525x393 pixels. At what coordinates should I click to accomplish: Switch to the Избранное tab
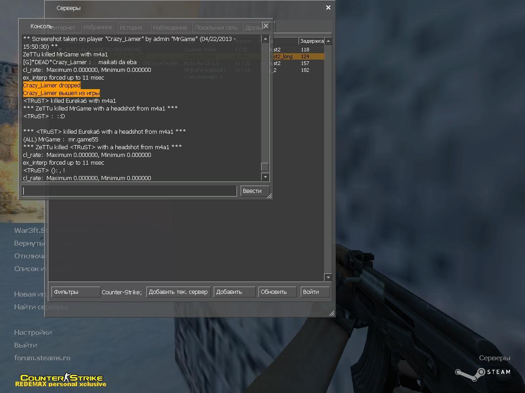98,27
